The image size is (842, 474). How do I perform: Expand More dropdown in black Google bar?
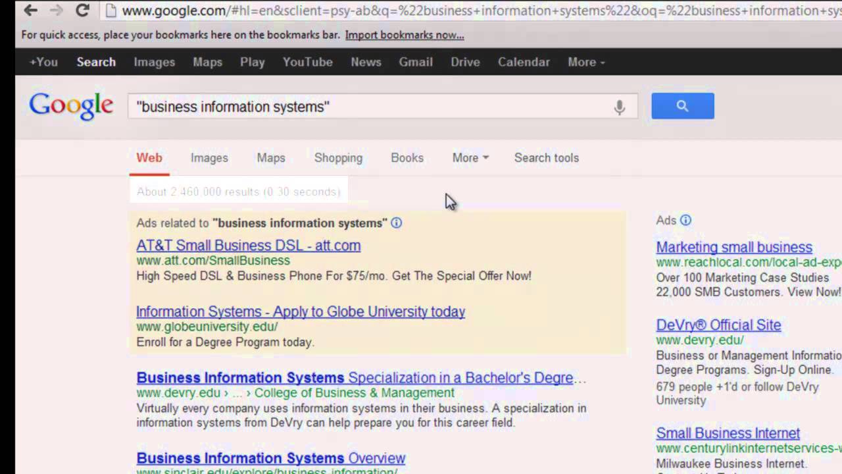pyautogui.click(x=586, y=62)
